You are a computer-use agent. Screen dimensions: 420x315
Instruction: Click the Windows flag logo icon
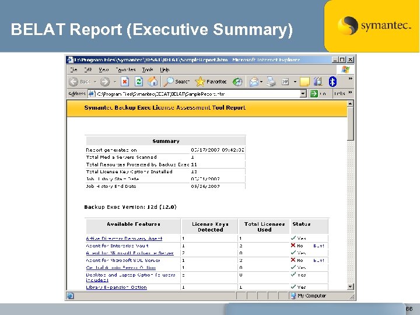tap(345, 70)
